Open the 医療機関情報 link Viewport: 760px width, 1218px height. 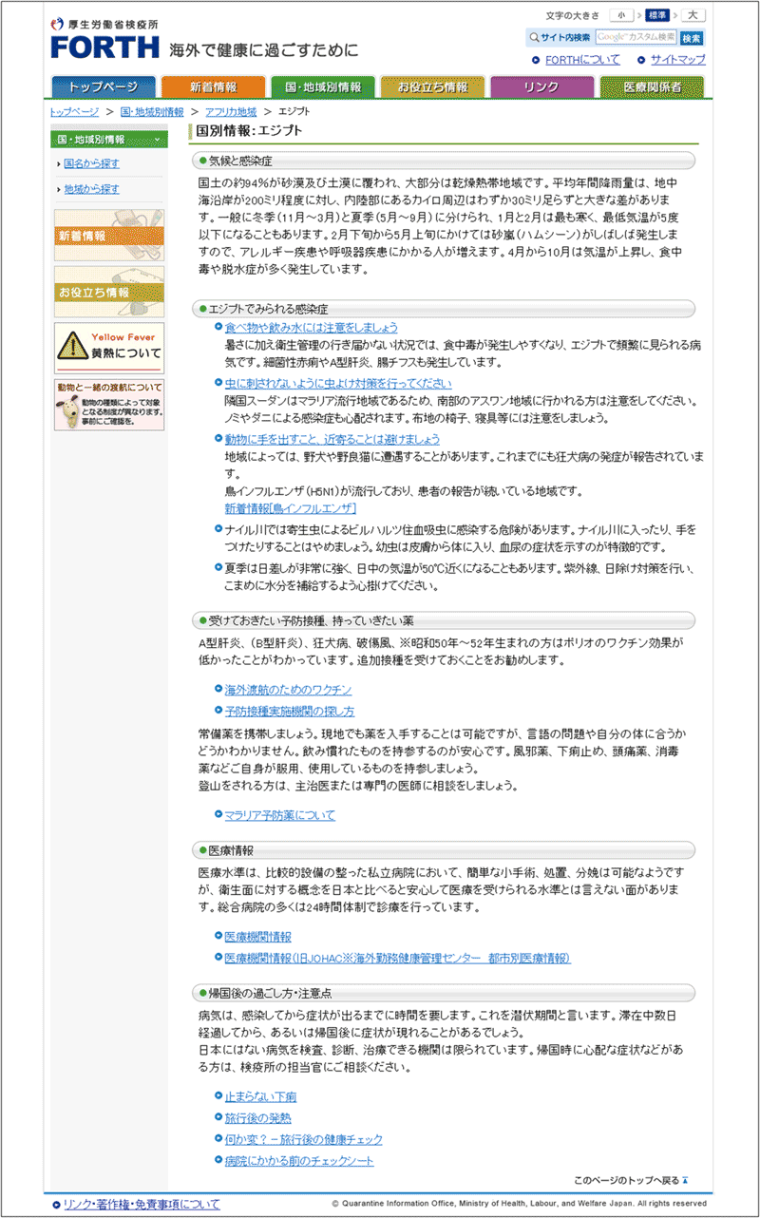click(257, 937)
